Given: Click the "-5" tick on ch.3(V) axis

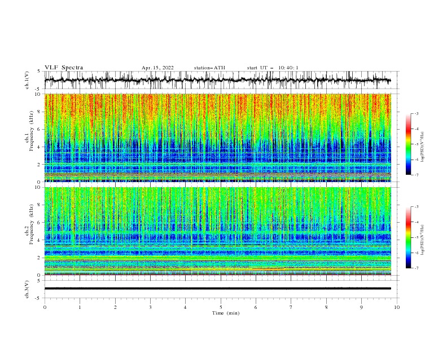Looking at the screenshot, I should click(38, 298).
